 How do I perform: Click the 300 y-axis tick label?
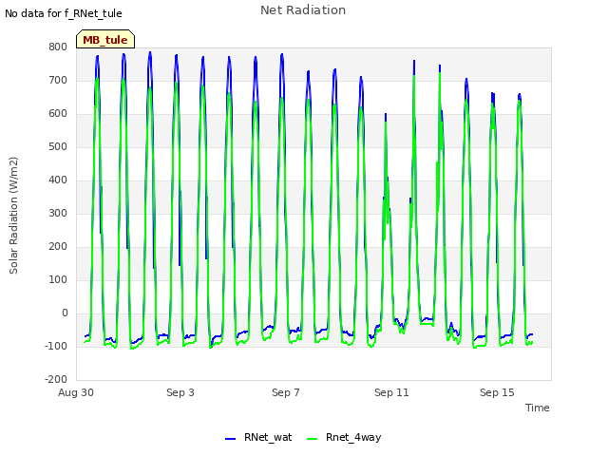[58, 213]
